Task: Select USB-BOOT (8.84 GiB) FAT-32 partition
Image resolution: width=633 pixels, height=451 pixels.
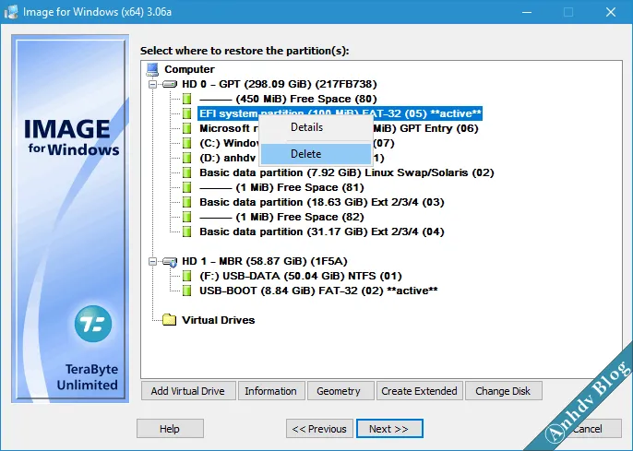Action: (318, 291)
